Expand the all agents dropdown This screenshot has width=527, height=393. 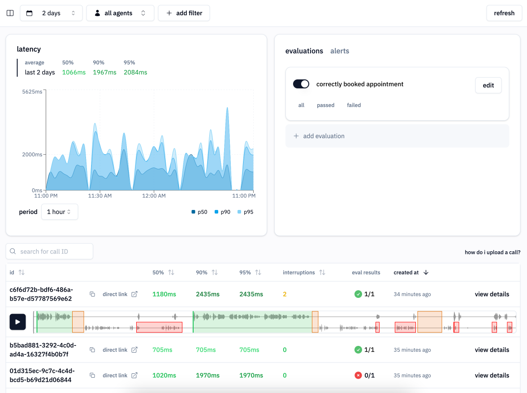120,13
